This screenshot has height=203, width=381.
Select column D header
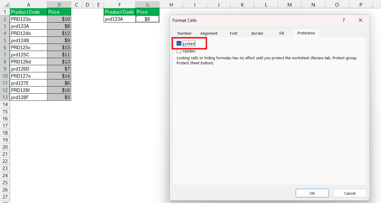coord(87,5)
